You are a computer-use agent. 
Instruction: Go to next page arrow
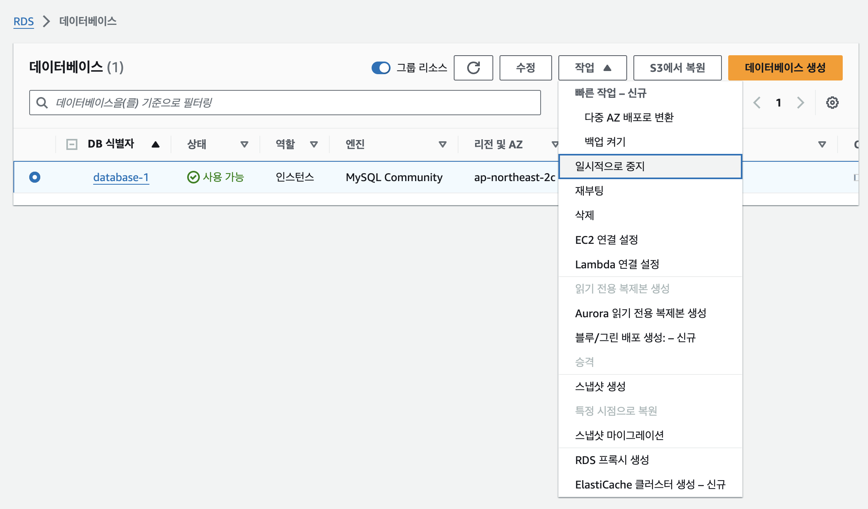pyautogui.click(x=800, y=103)
